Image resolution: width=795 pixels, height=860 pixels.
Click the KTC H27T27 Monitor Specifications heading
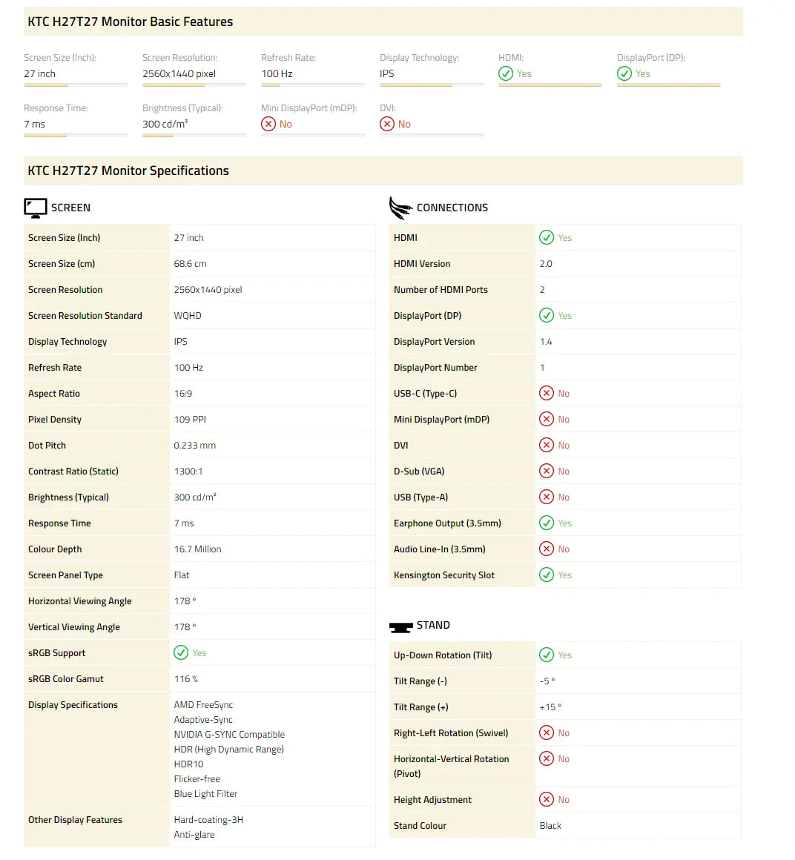tap(128, 171)
